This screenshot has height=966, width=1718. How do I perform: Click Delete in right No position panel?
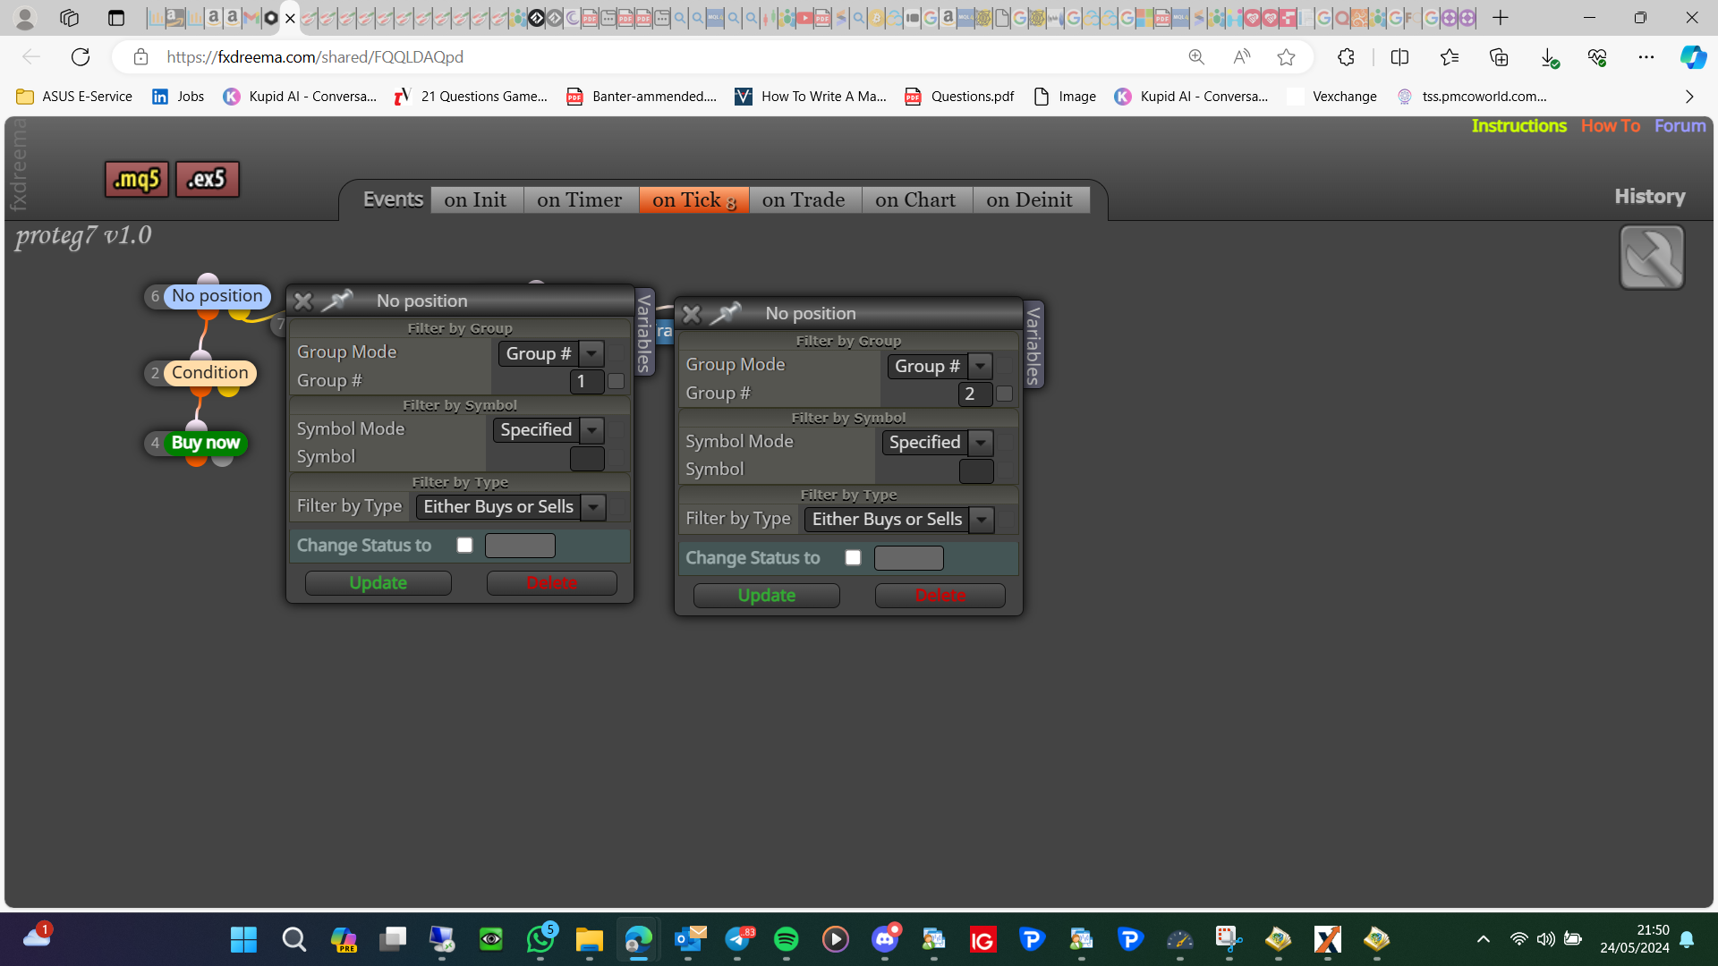coord(940,596)
